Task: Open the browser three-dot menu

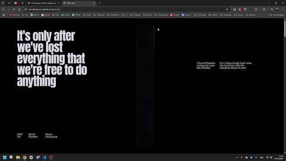Action: 283,9
